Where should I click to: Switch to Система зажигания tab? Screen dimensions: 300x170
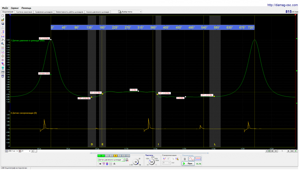point(24,12)
